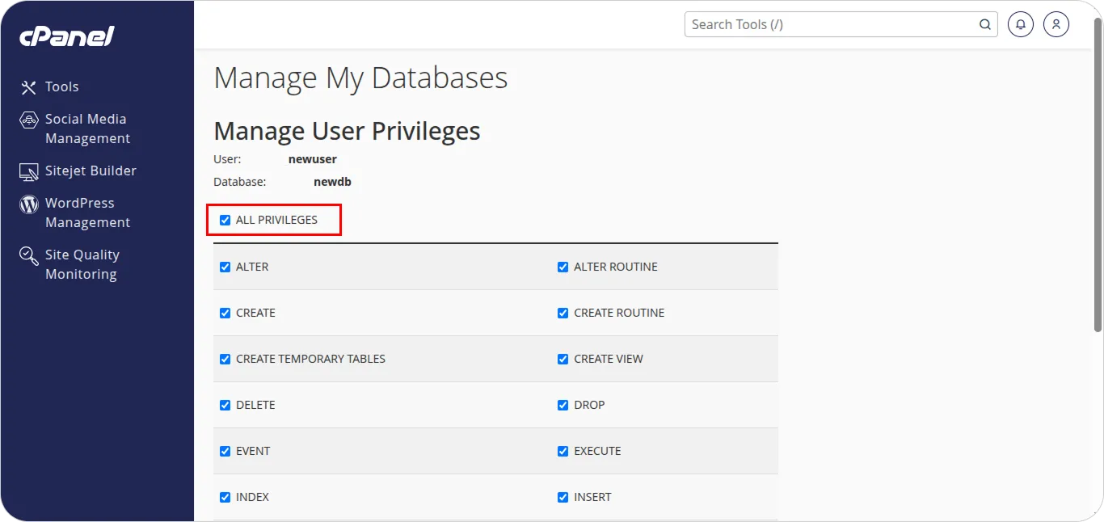Click the WordPress logo icon in sidebar
Viewport: 1104px width, 522px height.
[x=29, y=204]
